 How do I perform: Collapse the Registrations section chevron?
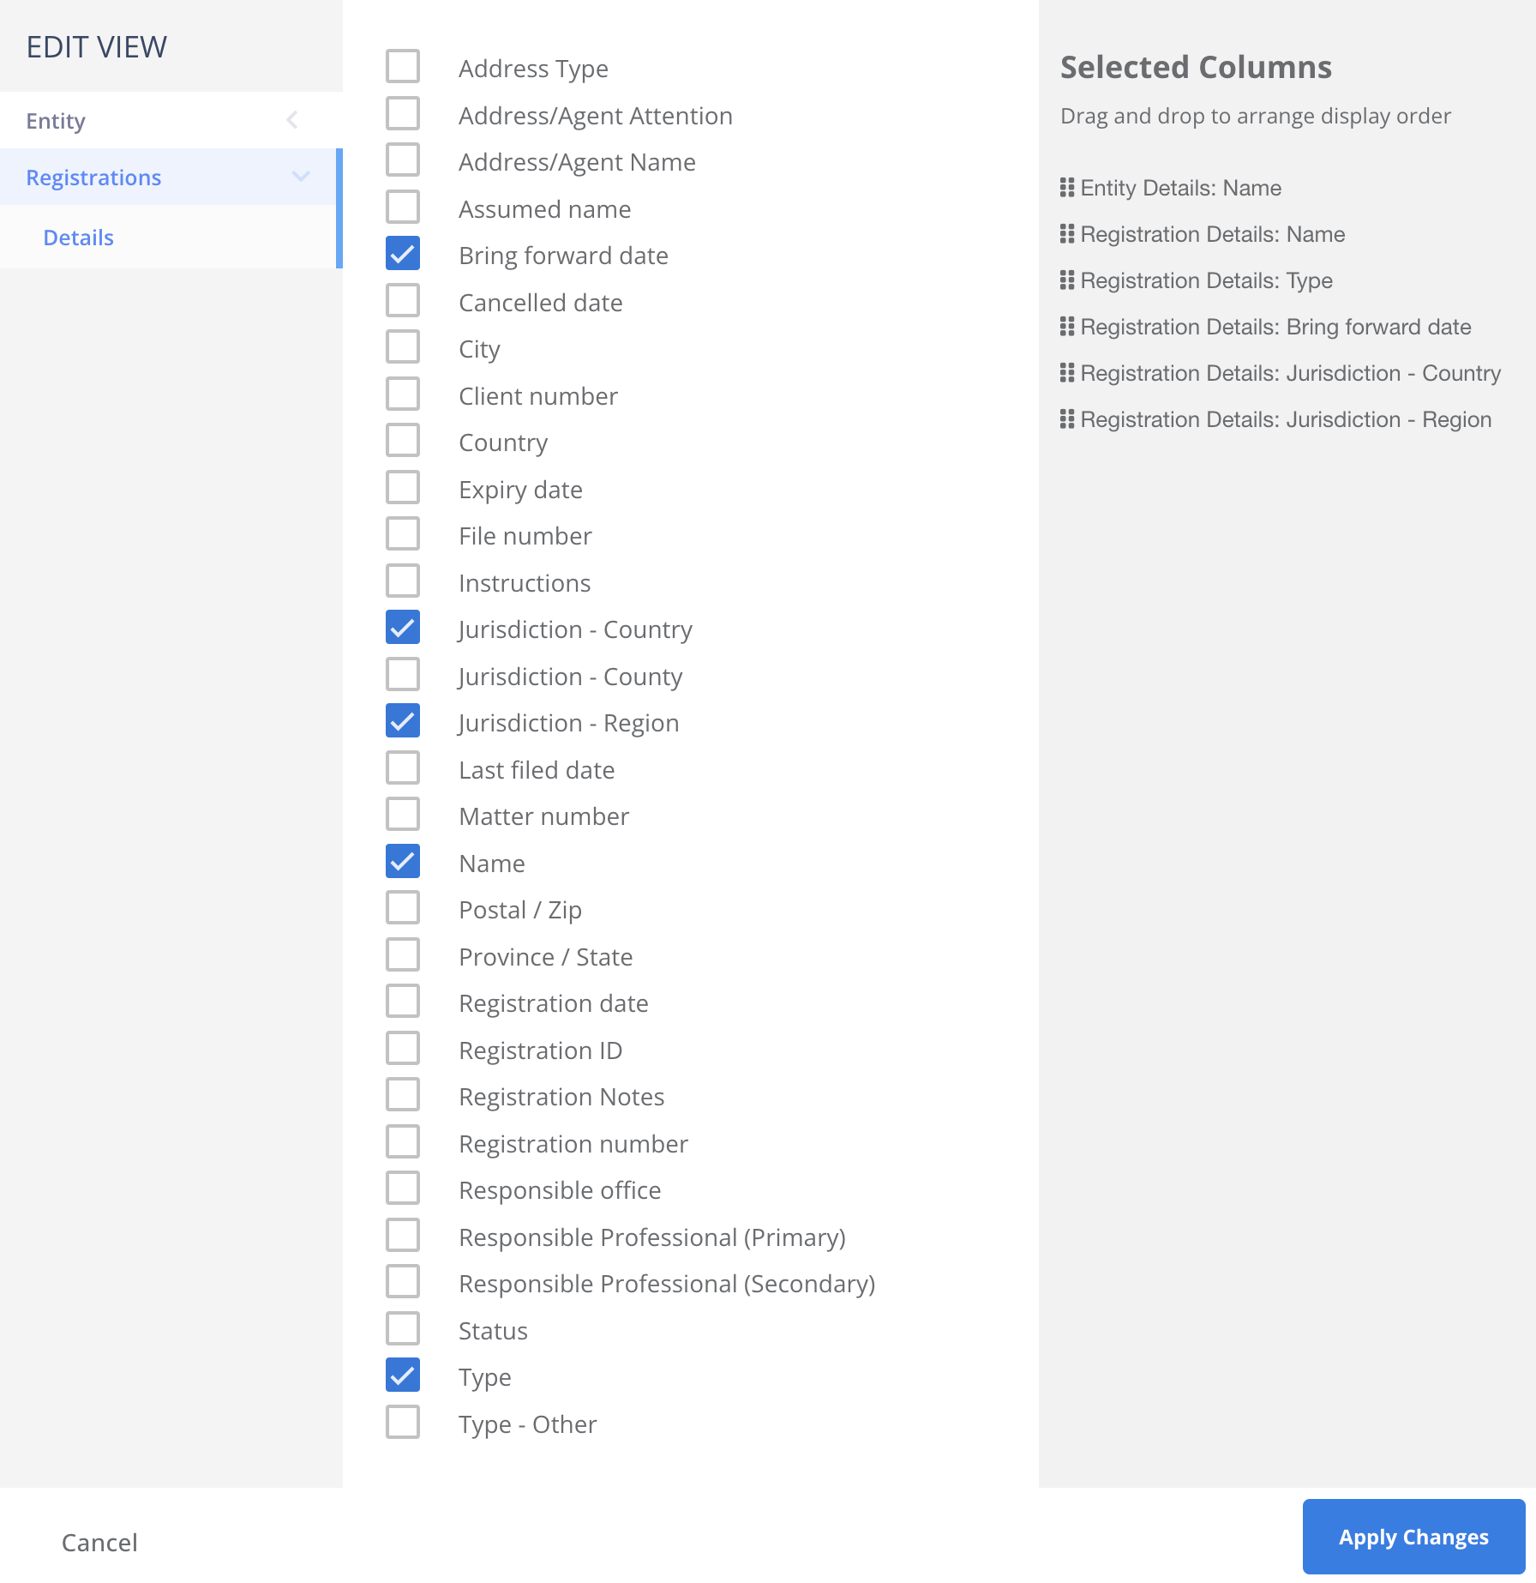click(x=301, y=177)
